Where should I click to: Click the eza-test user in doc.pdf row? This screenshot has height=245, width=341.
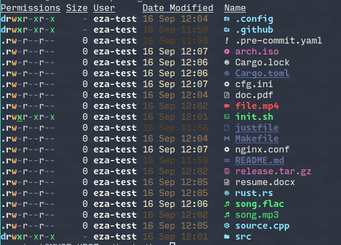(115, 95)
